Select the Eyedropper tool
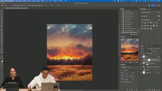 coord(2,24)
